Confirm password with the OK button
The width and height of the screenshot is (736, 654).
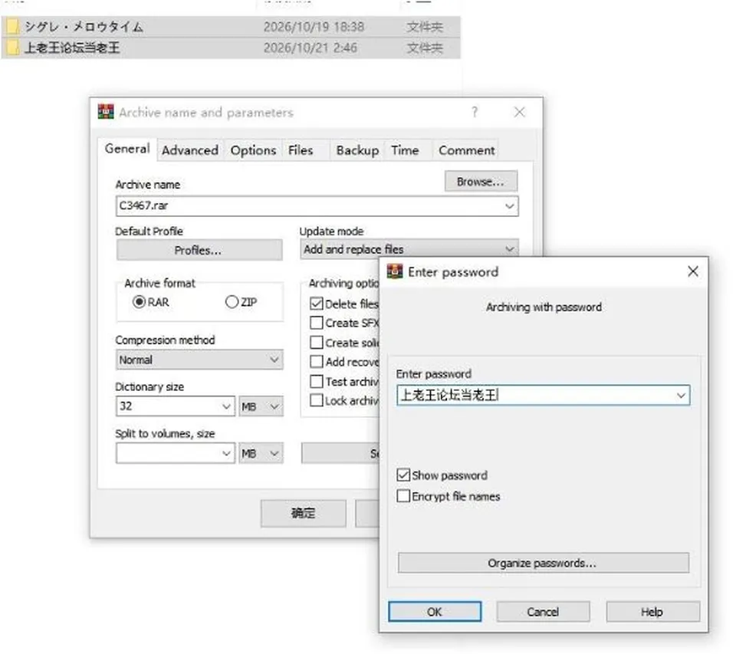point(435,612)
